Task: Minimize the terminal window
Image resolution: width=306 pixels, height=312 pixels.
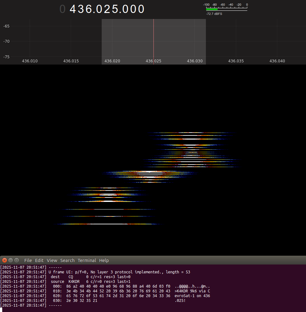Action: [x=10, y=260]
